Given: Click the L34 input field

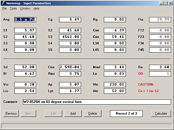Looking at the screenshot, I should click(x=115, y=43).
